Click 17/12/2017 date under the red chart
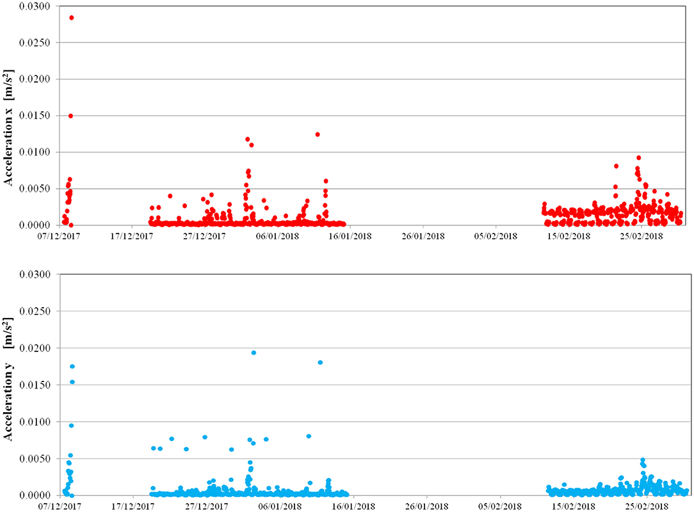The height and width of the screenshot is (512, 694). (x=131, y=236)
